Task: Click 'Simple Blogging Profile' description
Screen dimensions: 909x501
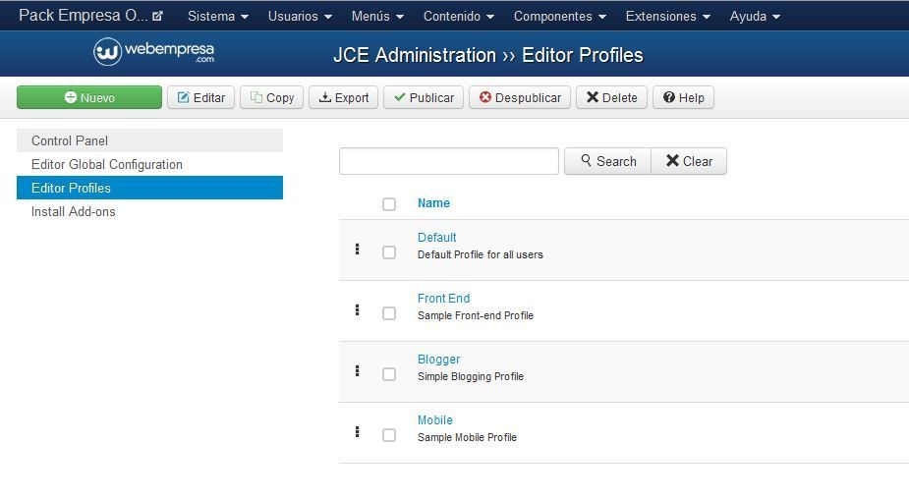Action: coord(470,376)
